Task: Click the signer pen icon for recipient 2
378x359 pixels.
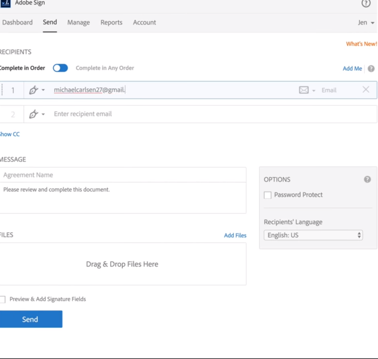Action: [33, 114]
